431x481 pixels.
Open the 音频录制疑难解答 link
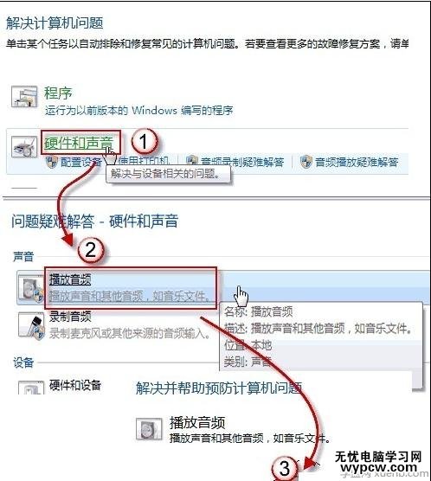pyautogui.click(x=242, y=162)
